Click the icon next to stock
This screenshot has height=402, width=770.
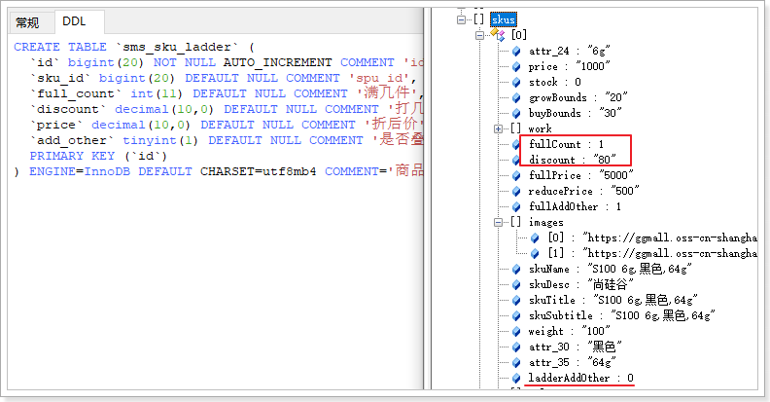tap(516, 82)
